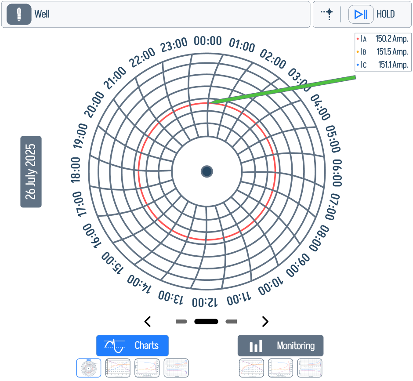Image resolution: width=413 pixels, height=381 pixels.
Task: Select the active black page indicator
Action: pyautogui.click(x=206, y=321)
